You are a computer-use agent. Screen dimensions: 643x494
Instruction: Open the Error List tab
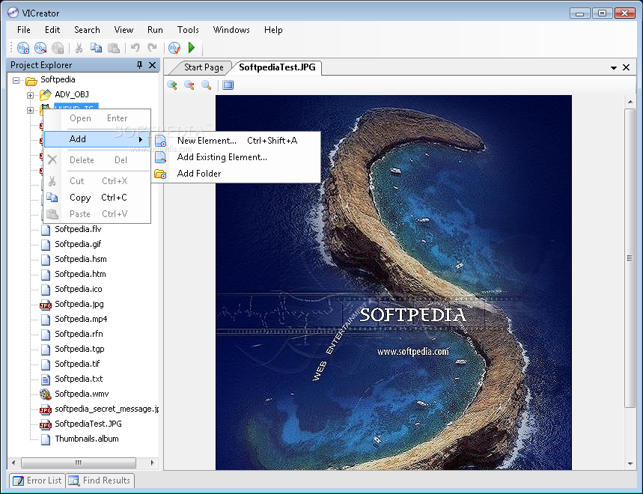pyautogui.click(x=37, y=481)
